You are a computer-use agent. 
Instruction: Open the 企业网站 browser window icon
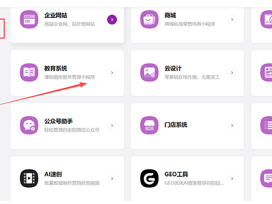coord(29,19)
